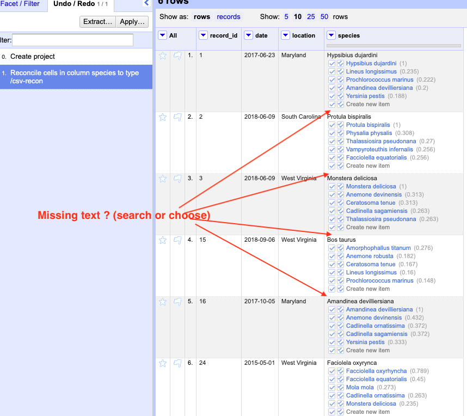The image size is (467, 416).
Task: Click the Apply… button
Action: click(x=132, y=22)
